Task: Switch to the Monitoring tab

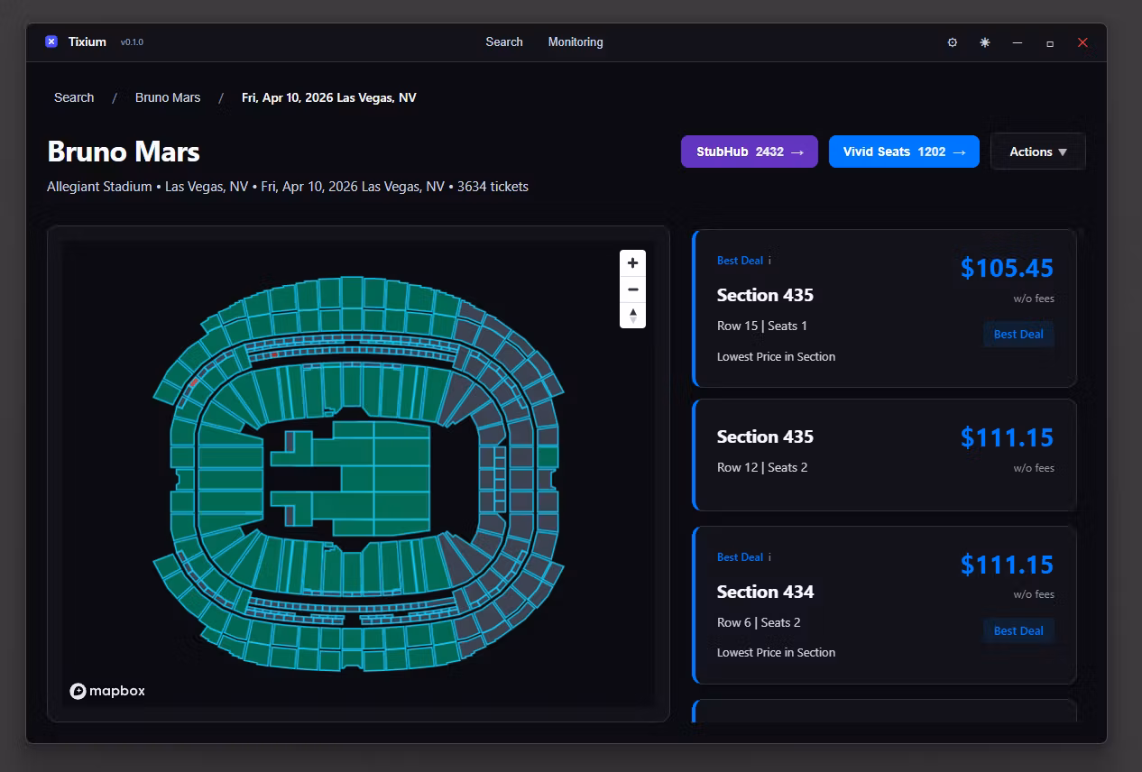Action: [x=575, y=42]
